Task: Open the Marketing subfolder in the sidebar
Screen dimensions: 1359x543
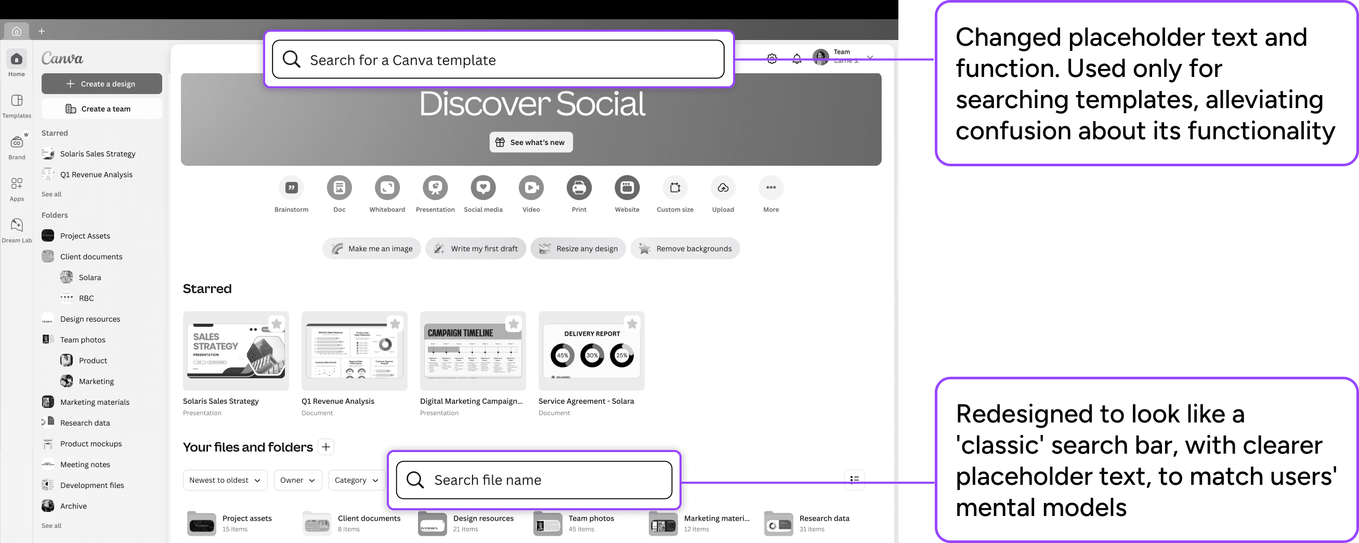Action: (x=87, y=381)
